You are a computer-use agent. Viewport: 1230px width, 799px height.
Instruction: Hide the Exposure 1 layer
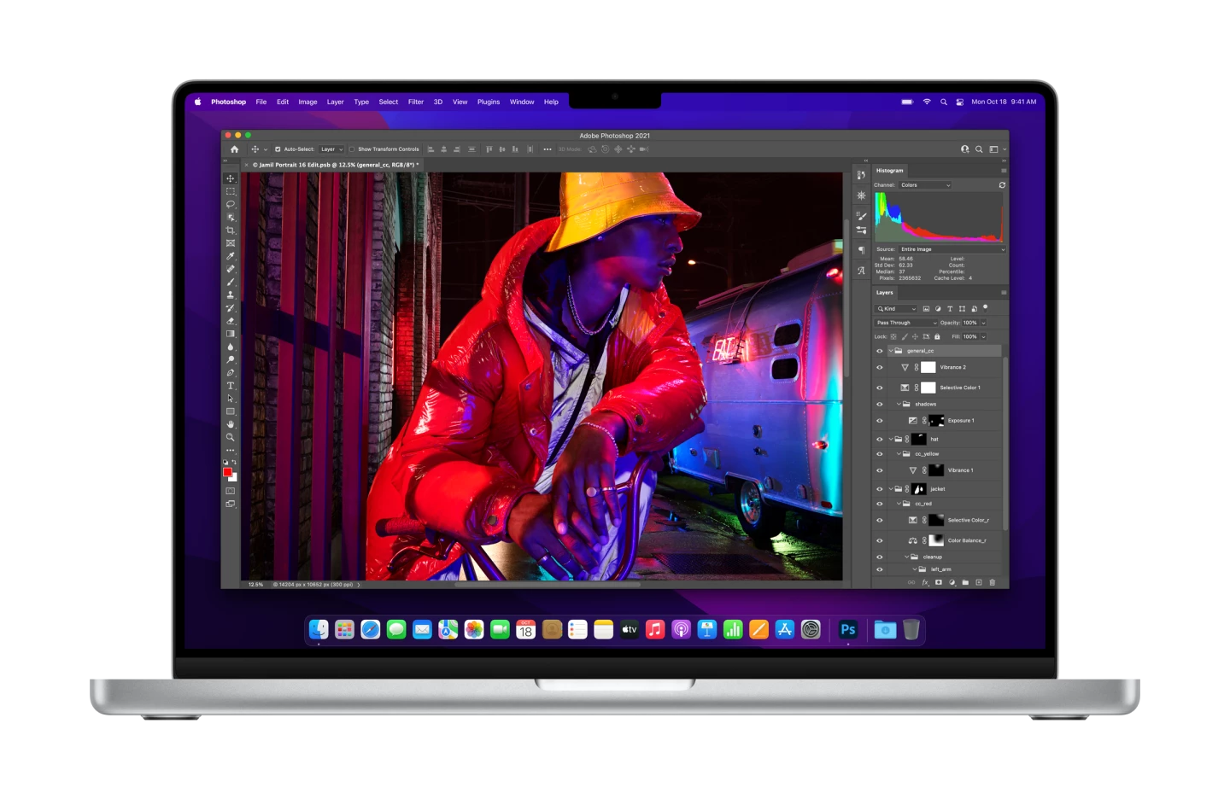[x=880, y=421]
